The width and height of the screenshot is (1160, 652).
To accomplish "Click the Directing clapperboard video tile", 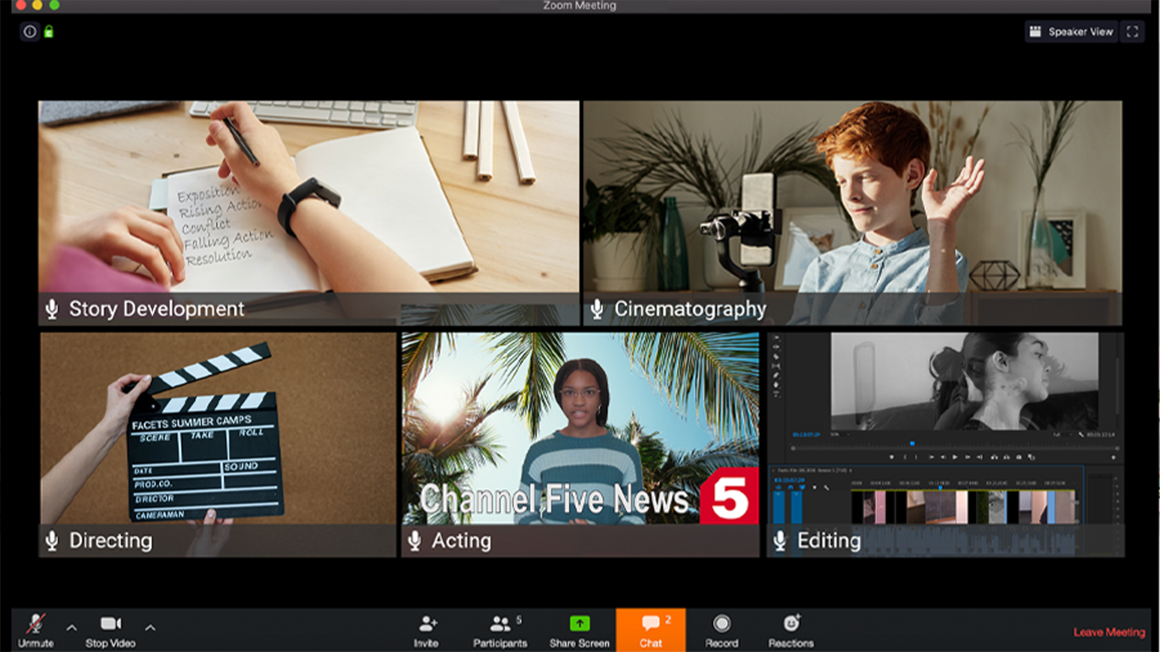I will (x=217, y=435).
